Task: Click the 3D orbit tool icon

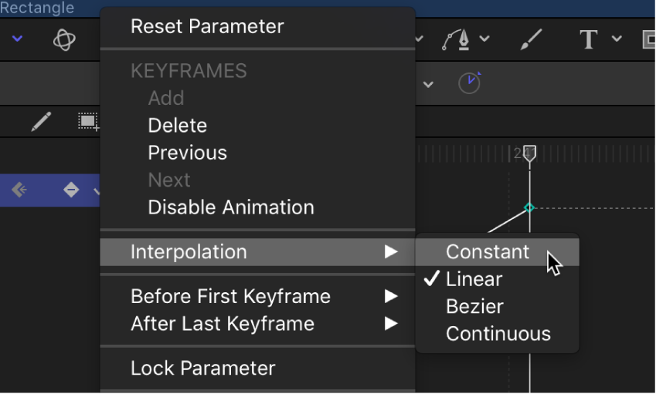Action: coord(64,39)
